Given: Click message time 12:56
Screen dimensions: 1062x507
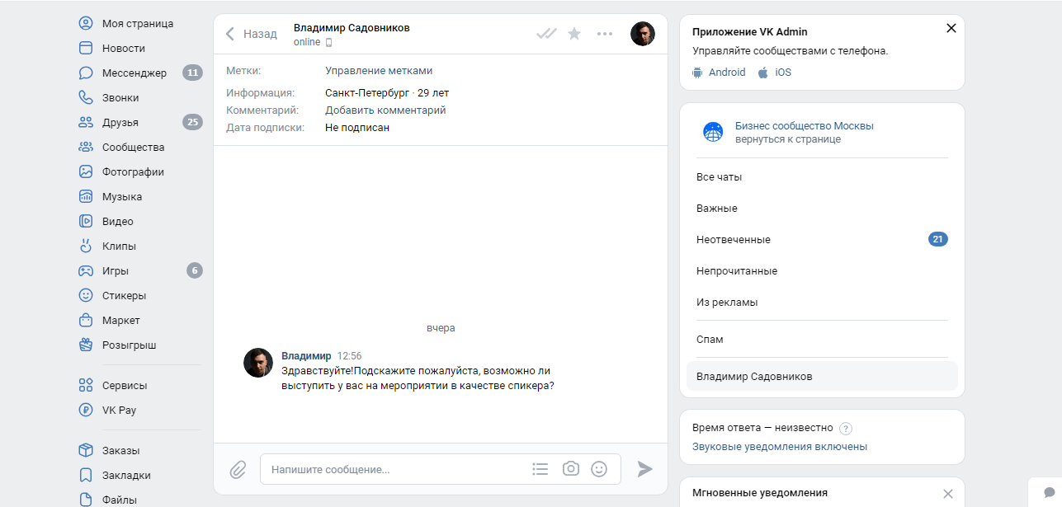Looking at the screenshot, I should [x=349, y=356].
